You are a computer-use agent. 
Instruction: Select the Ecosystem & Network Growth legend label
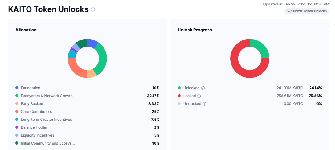click(x=47, y=96)
